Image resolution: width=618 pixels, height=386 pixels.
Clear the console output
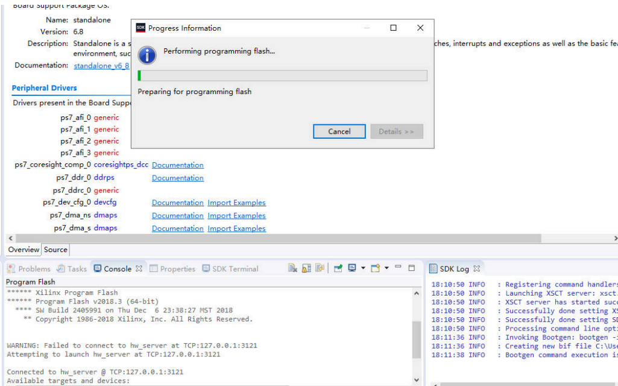[x=292, y=268]
